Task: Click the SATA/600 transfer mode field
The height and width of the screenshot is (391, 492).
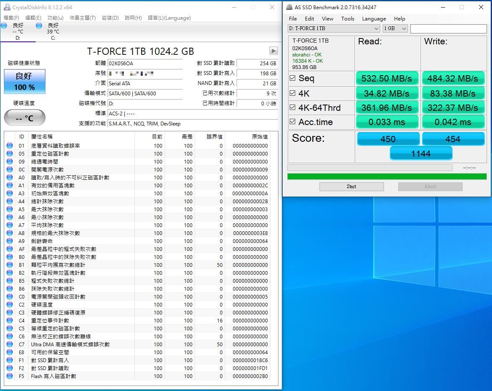Action: point(145,93)
